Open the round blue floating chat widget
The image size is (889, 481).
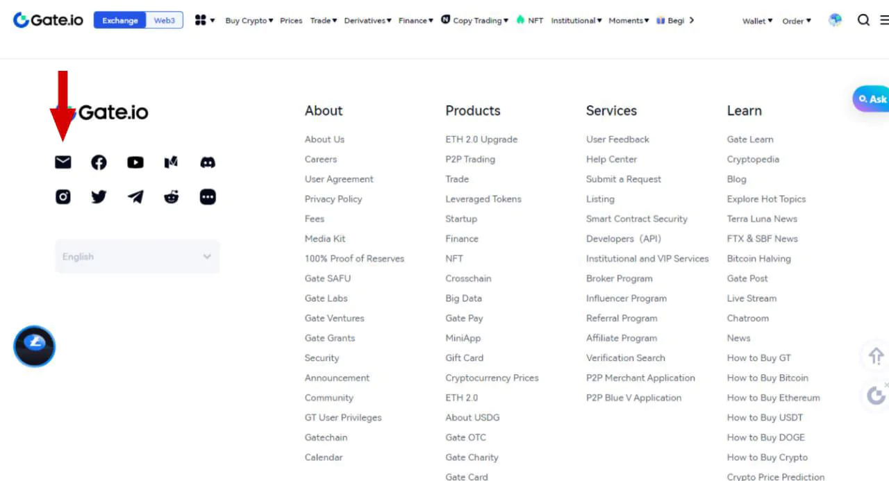34,346
